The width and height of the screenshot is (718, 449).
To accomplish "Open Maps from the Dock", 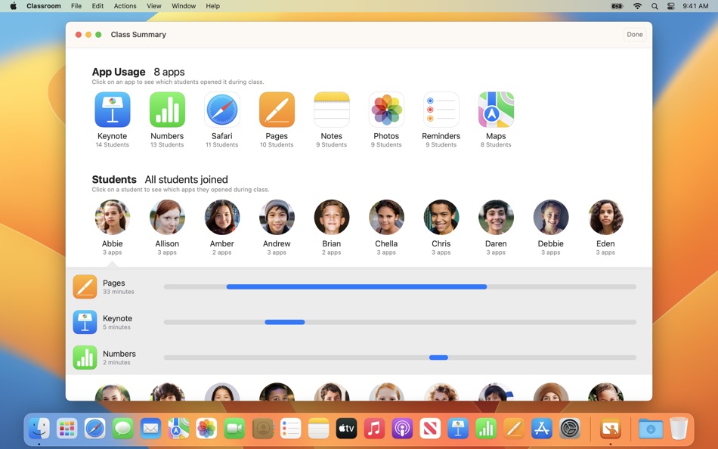I will [x=178, y=429].
